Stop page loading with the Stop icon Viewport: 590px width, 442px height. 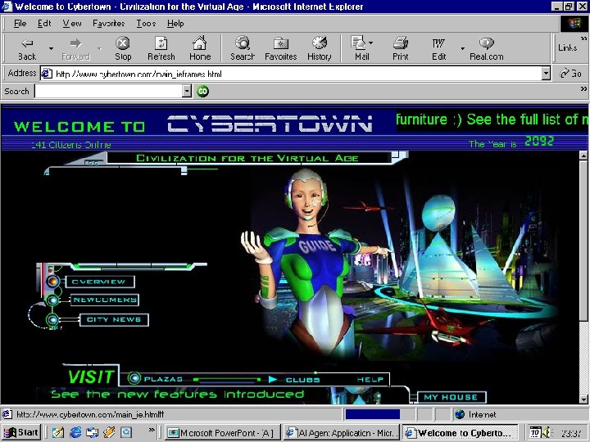pyautogui.click(x=123, y=49)
